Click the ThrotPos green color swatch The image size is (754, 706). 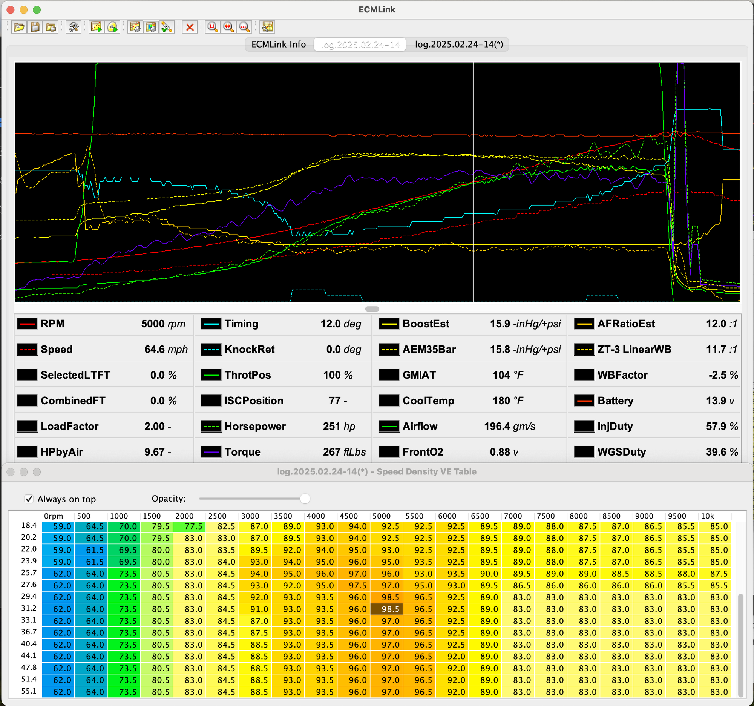[211, 375]
